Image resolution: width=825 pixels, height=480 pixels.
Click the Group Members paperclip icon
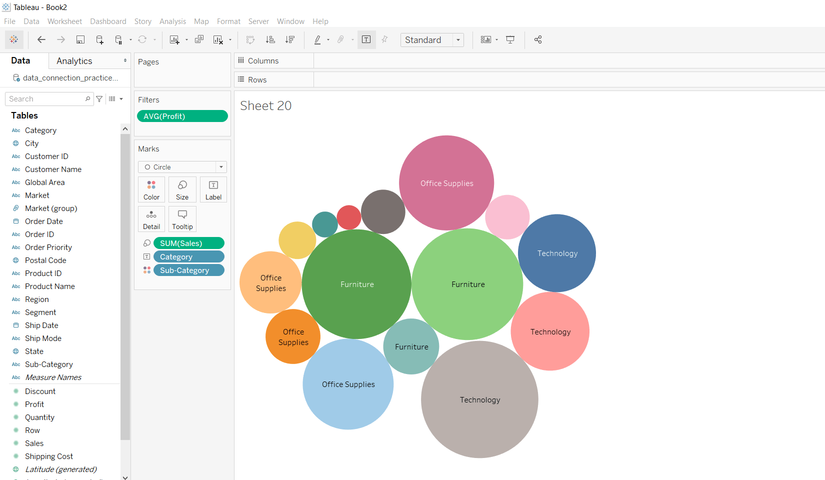pyautogui.click(x=340, y=39)
